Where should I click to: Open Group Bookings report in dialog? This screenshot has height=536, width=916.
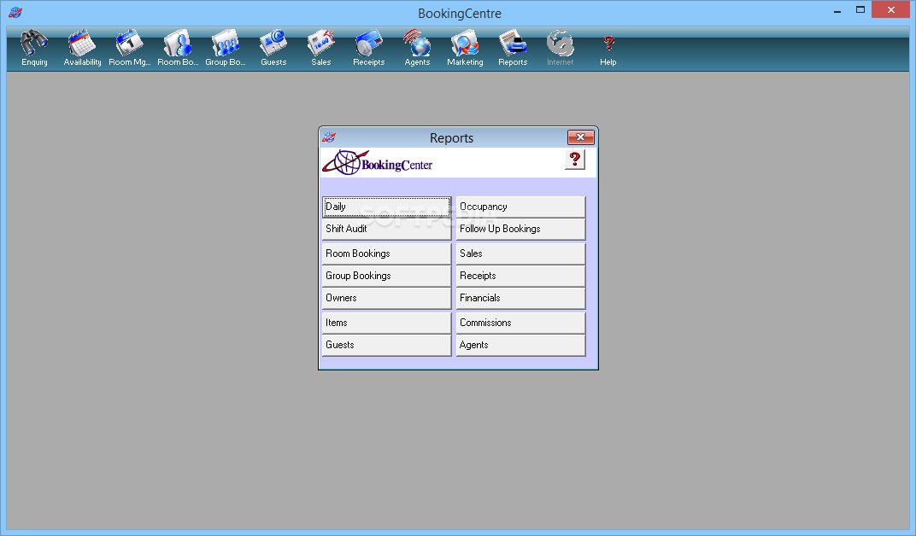click(x=386, y=276)
